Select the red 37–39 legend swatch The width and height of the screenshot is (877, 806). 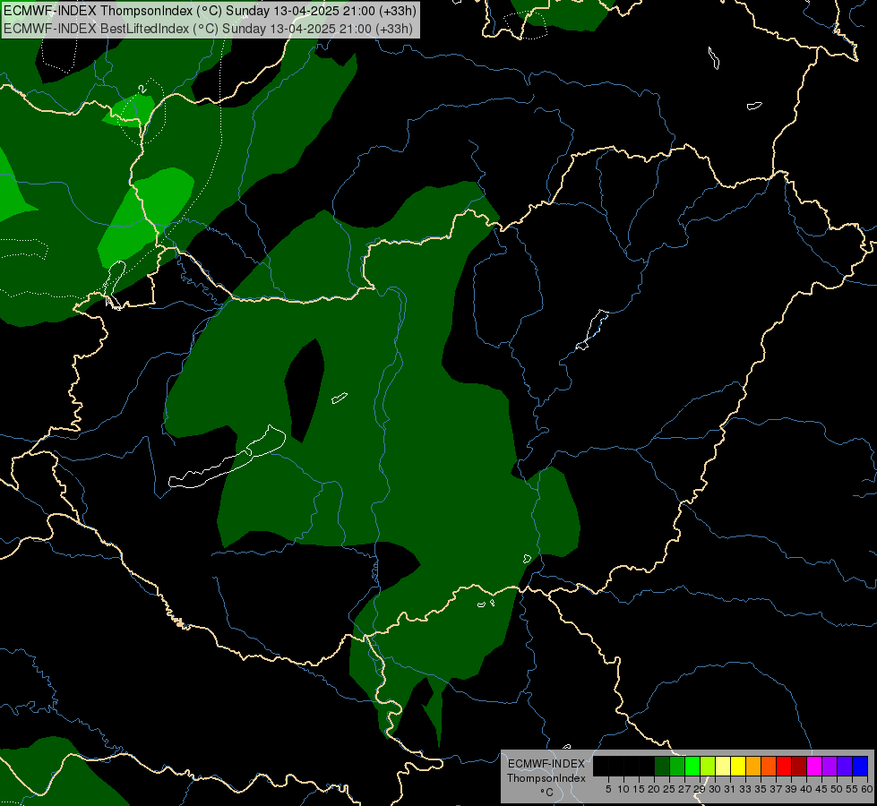pos(784,766)
